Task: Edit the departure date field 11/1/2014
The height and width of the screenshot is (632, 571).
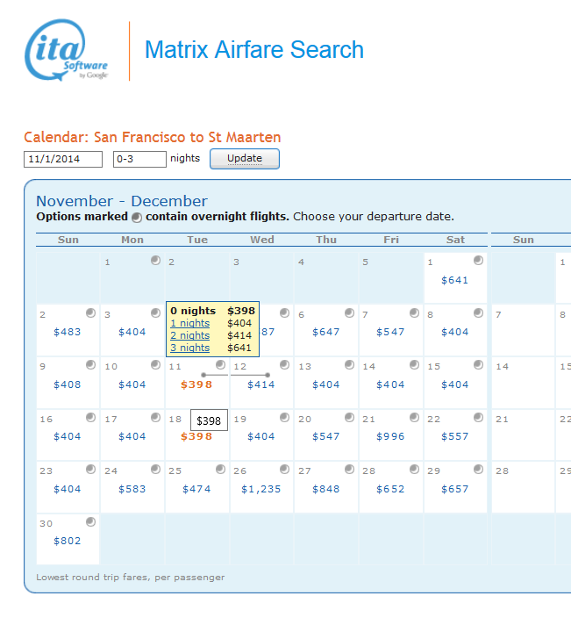Action: (64, 159)
